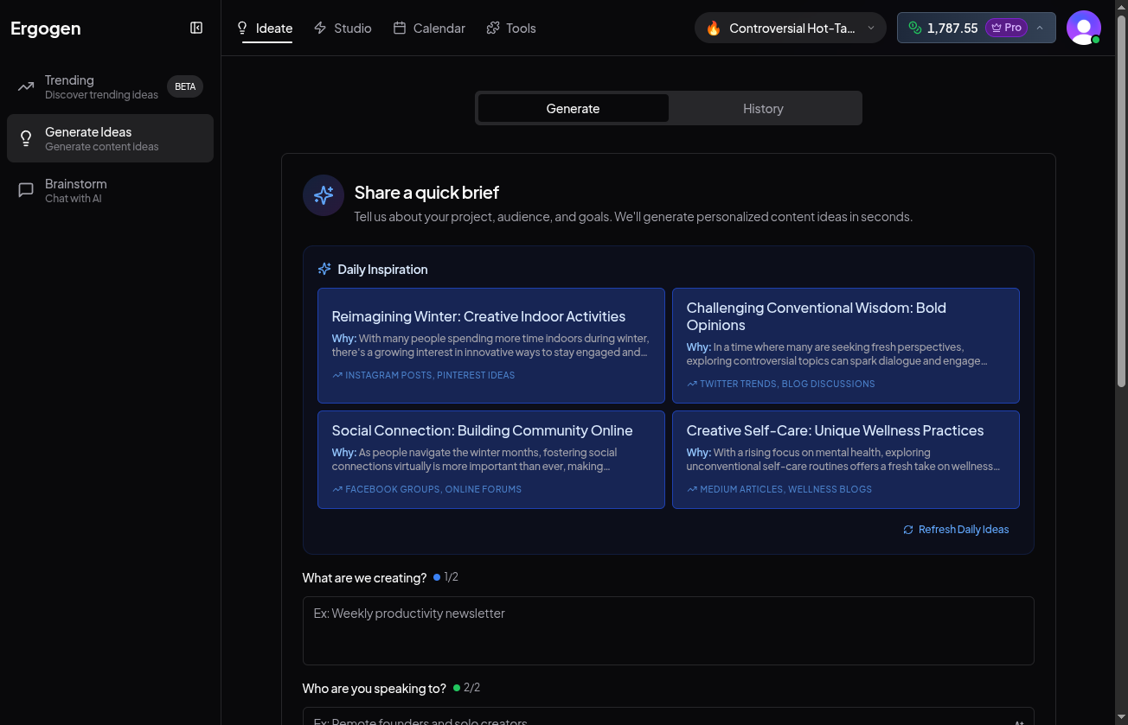Screen dimensions: 1128x725
Task: Collapse the sidebar panel icon
Action: [196, 28]
